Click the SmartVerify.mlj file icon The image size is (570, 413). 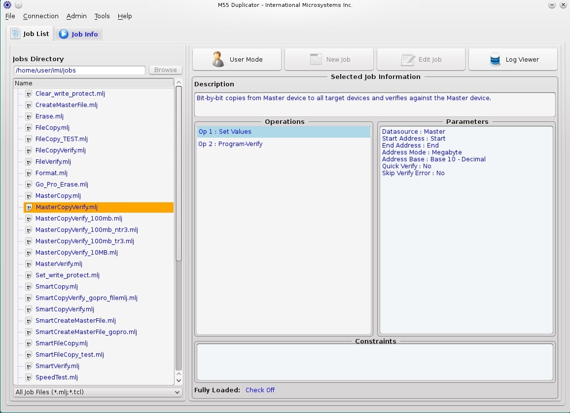click(x=29, y=366)
